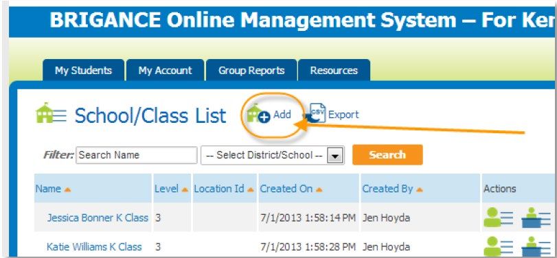Click the Export link text
This screenshot has width=557, height=258.
pos(343,115)
